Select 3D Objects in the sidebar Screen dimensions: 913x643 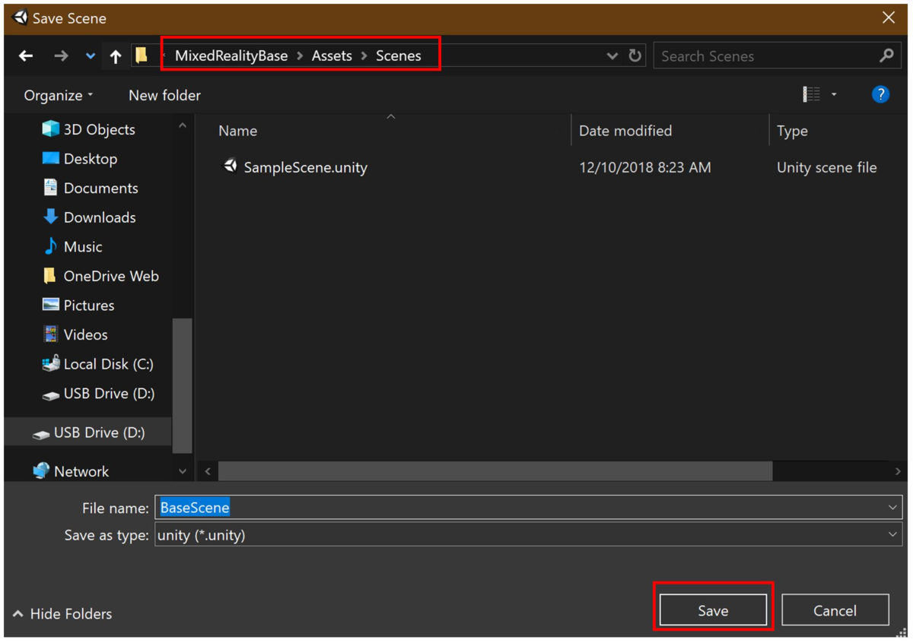pos(99,129)
